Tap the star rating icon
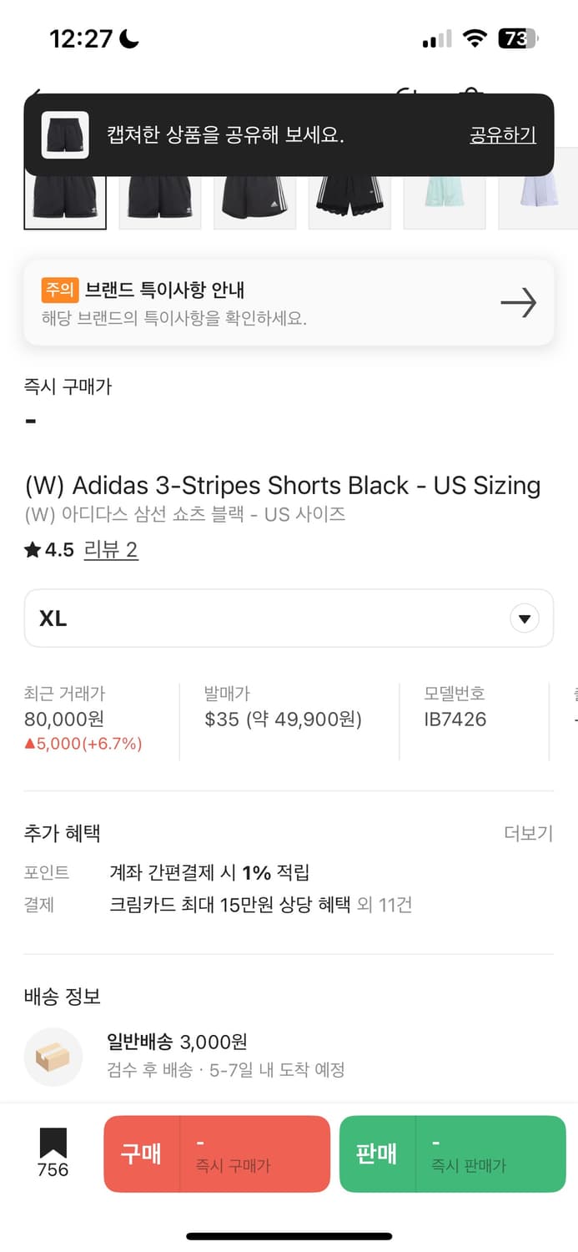Screen dimensions: 578x1252 pyautogui.click(x=33, y=549)
